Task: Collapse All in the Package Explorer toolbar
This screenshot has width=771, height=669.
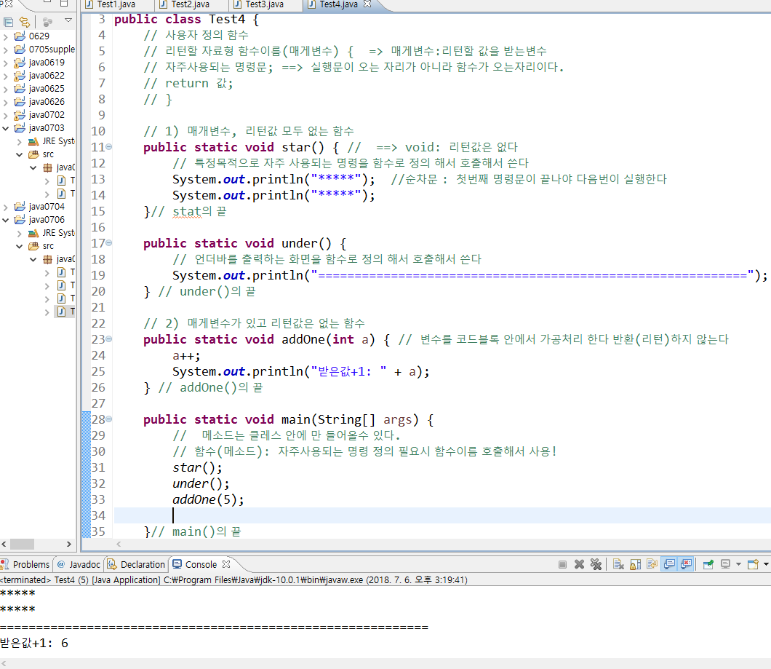Action: point(8,22)
